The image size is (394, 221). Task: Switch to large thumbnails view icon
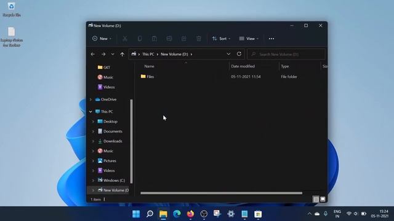click(323, 199)
